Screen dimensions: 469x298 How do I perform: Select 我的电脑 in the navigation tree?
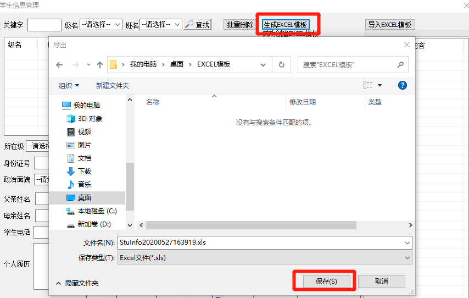(86, 106)
